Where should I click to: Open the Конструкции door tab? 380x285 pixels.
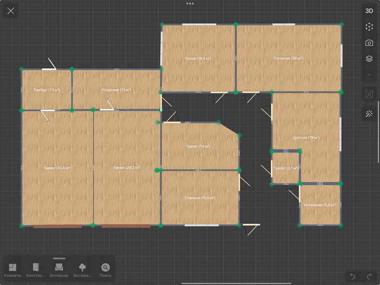[36, 270]
